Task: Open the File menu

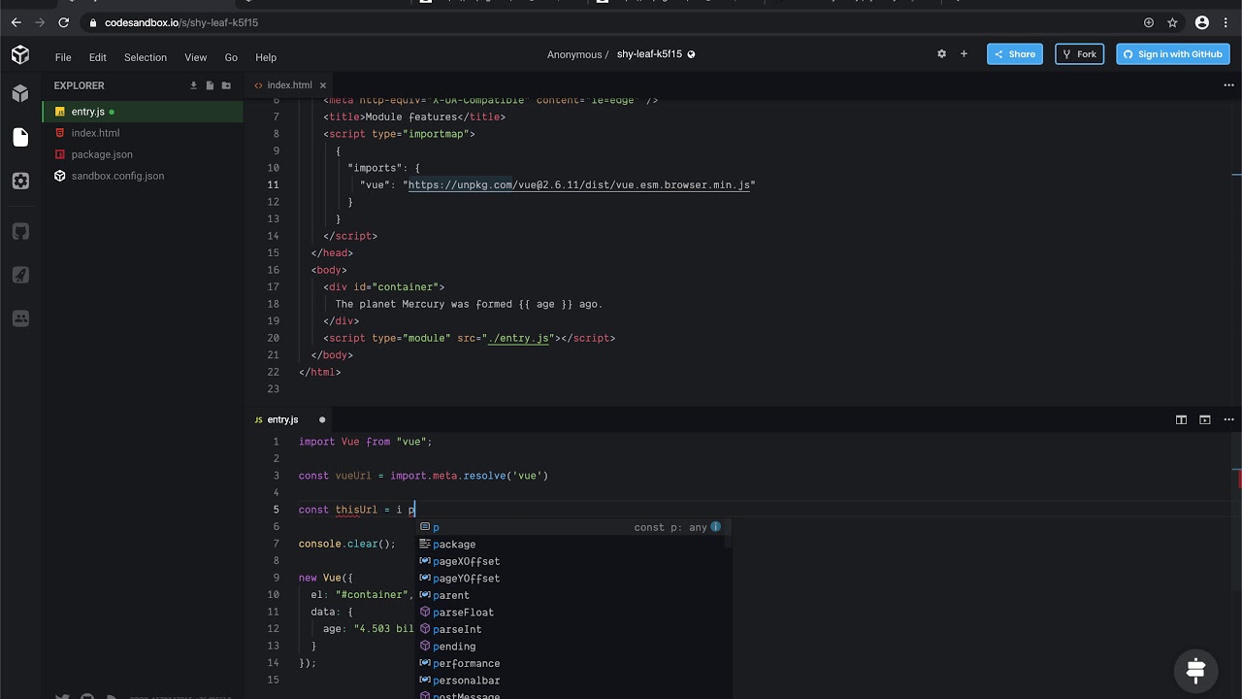Action: coord(63,57)
